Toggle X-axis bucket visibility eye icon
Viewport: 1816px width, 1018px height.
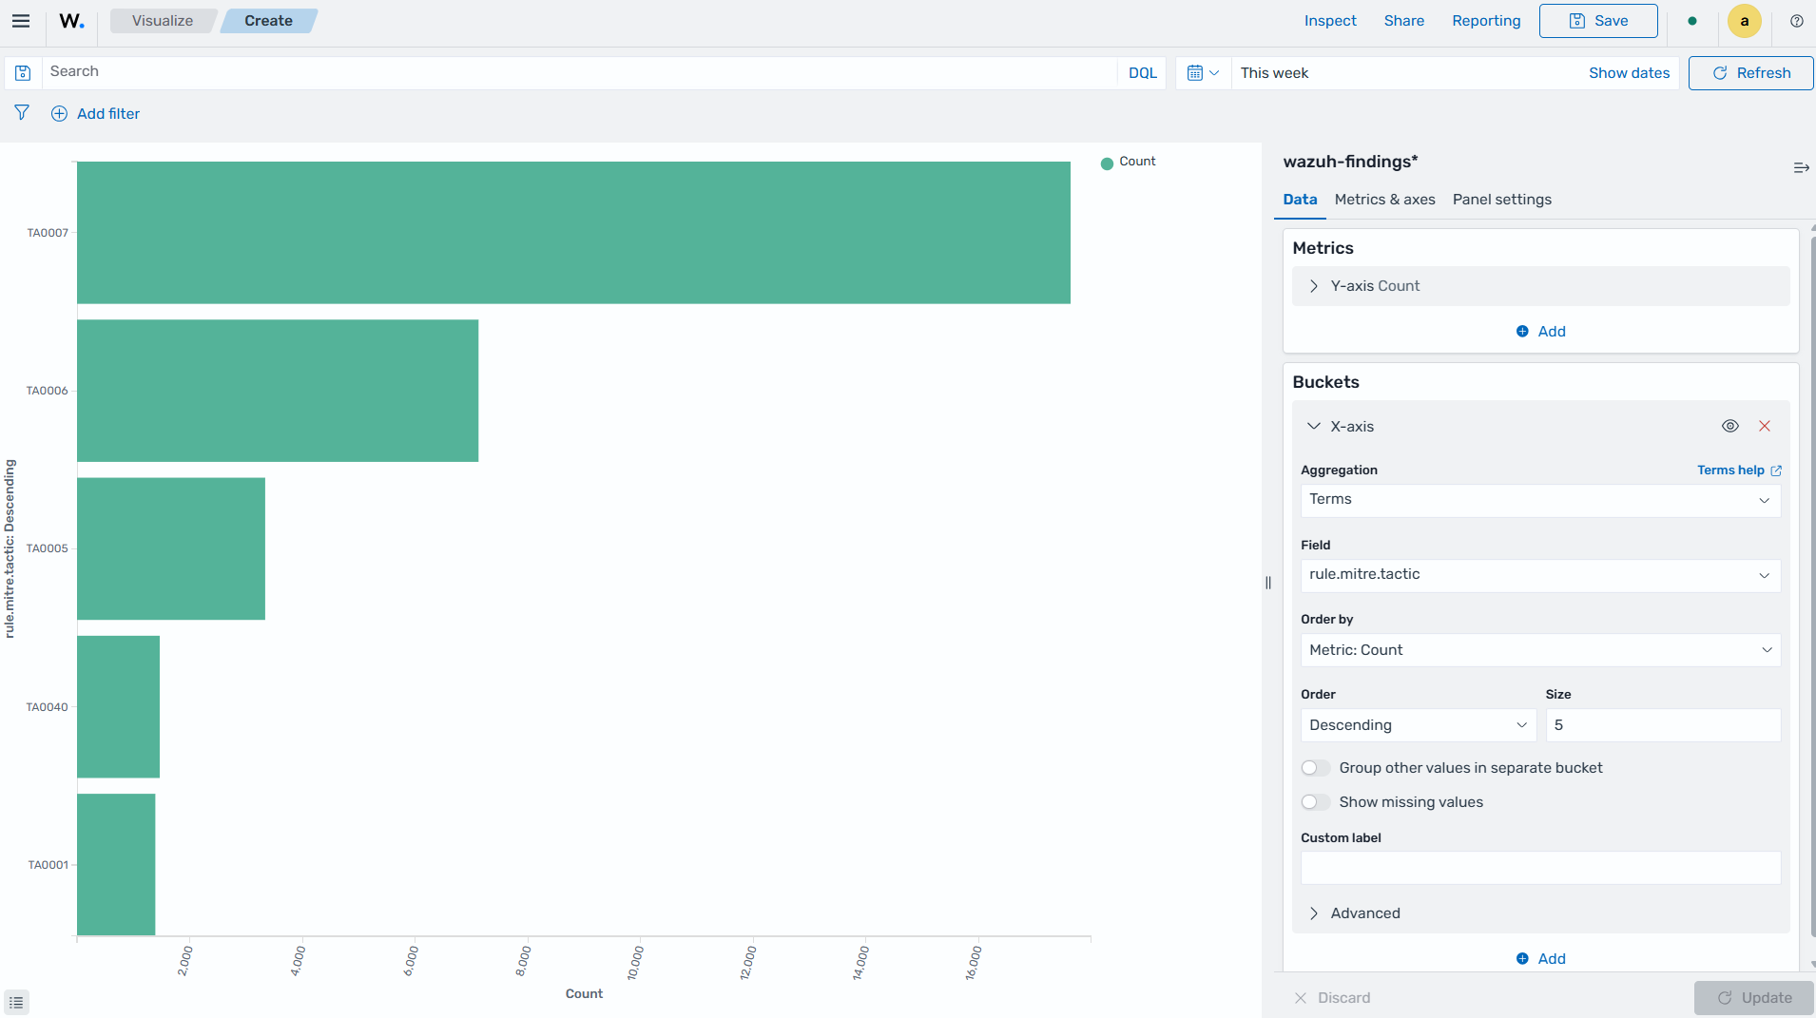[x=1730, y=426]
